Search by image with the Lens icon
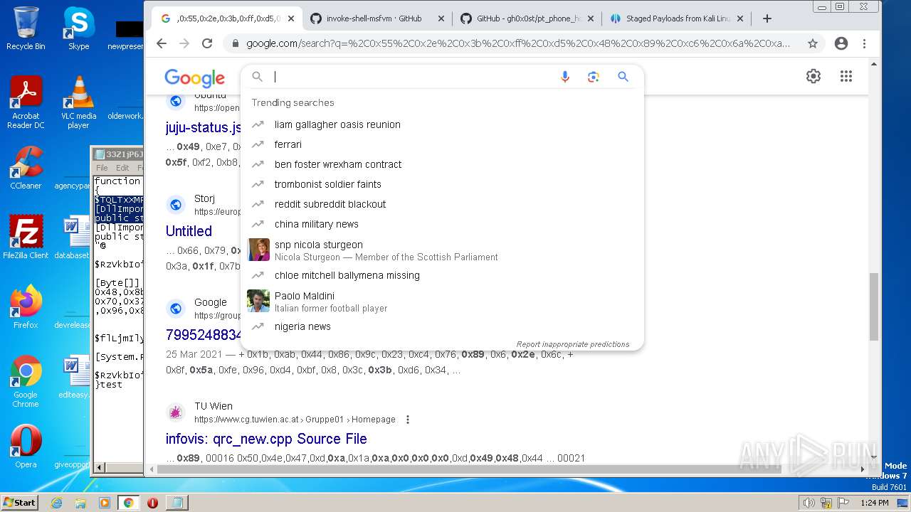 click(x=594, y=77)
